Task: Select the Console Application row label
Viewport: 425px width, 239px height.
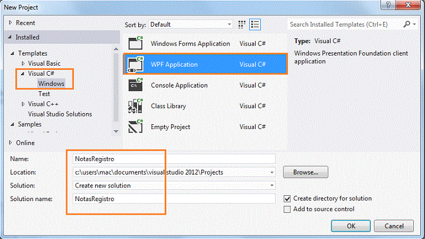Action: (x=179, y=85)
